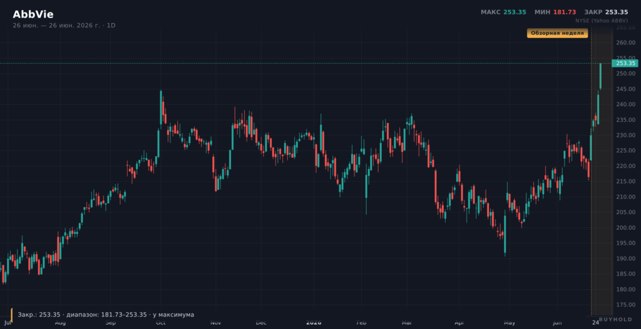This screenshot has width=641, height=329.
Task: Click the 240.00 price axis label
Action: pos(625,104)
